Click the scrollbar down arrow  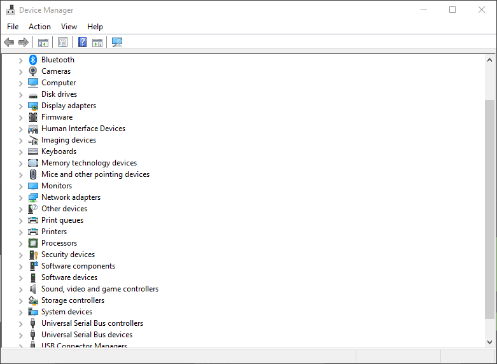point(489,342)
